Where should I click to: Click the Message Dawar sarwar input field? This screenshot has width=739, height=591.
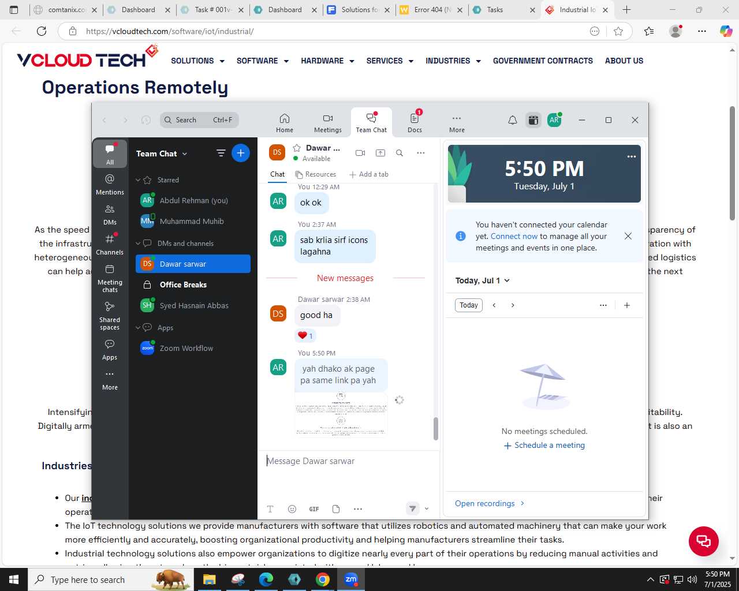(x=348, y=461)
